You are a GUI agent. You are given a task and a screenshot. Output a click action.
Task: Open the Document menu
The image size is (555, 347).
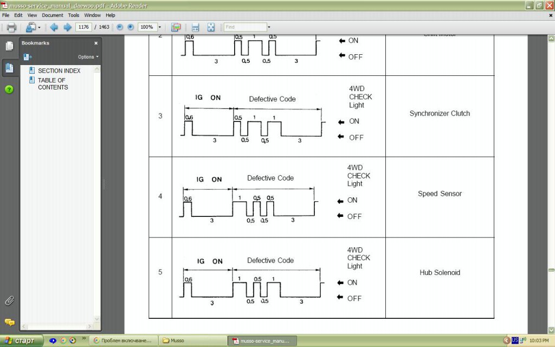(53, 15)
